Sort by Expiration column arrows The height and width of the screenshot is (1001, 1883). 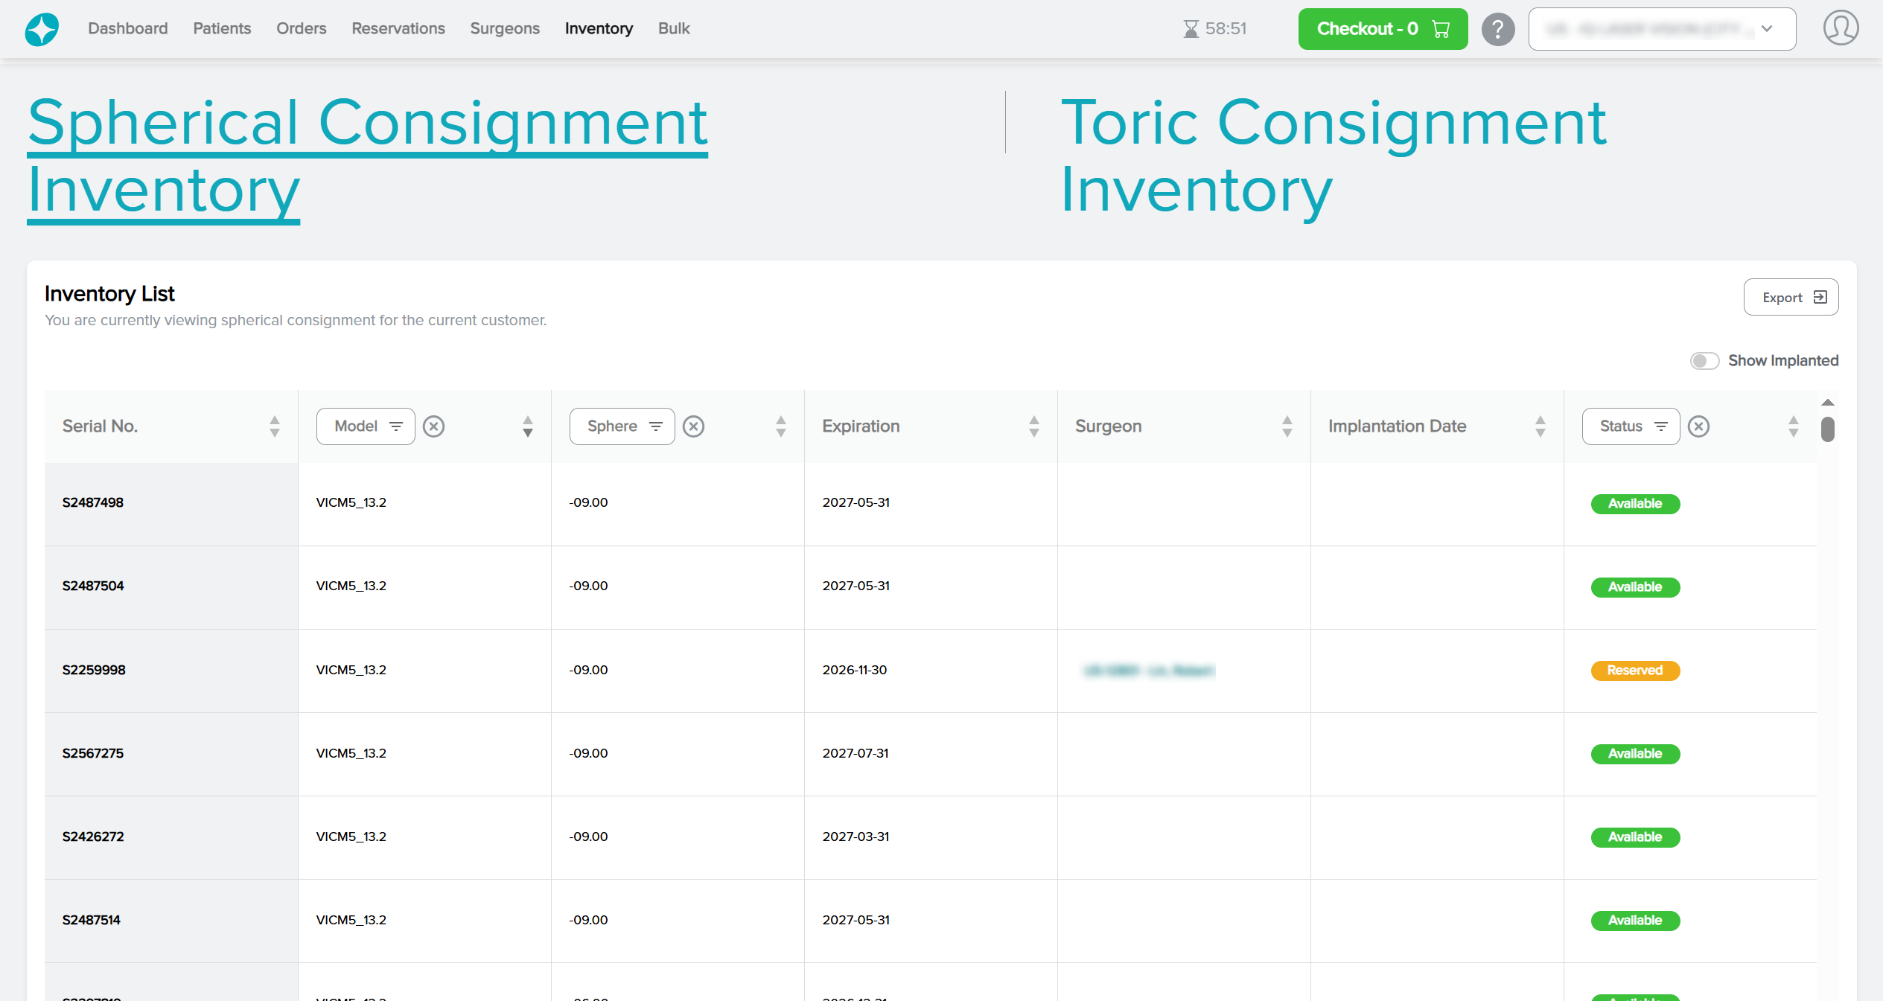1033,426
